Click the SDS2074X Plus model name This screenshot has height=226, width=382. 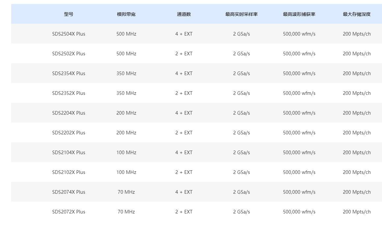[x=68, y=192]
